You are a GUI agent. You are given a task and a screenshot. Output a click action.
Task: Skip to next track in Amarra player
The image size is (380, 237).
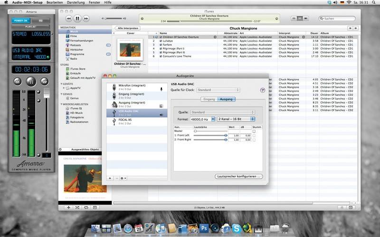(44, 82)
